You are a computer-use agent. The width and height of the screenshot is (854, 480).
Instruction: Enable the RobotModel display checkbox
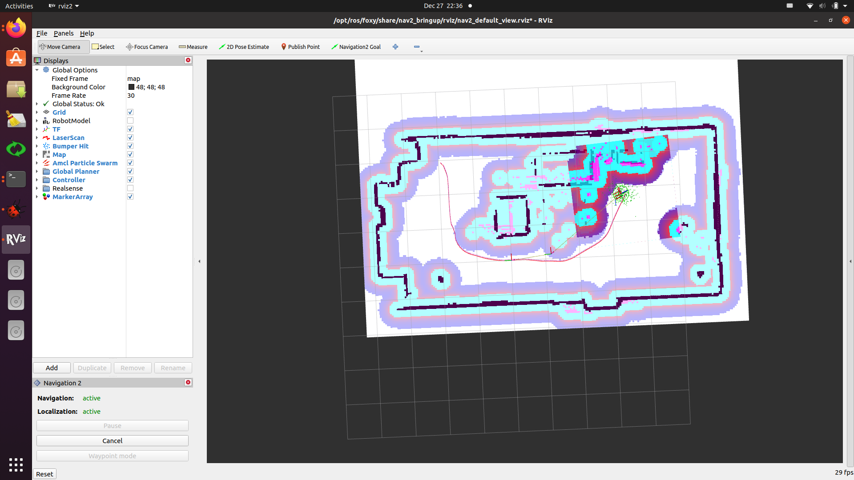(x=130, y=120)
